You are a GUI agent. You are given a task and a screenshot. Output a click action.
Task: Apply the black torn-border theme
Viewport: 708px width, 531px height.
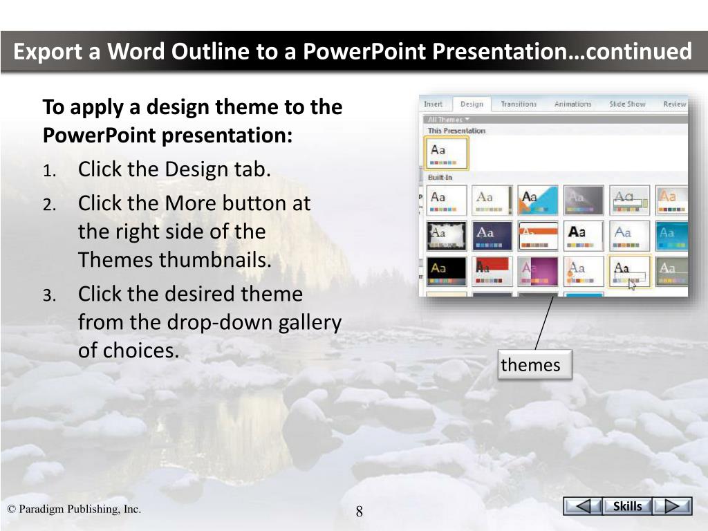(x=446, y=236)
